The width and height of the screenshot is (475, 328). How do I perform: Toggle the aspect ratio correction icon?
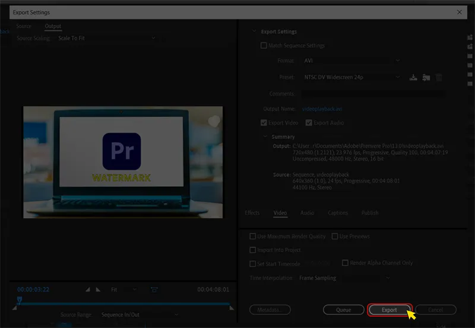tap(154, 289)
